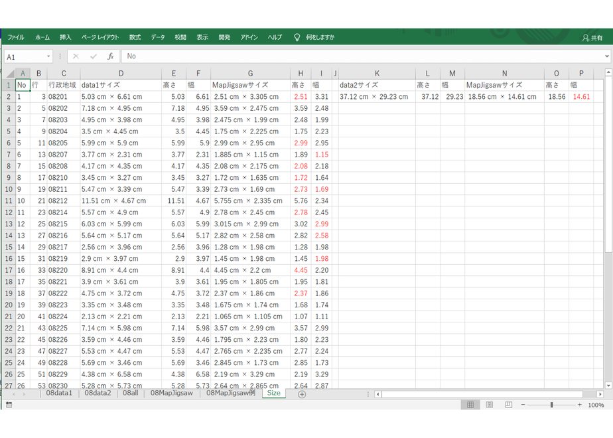Click the red value 14.61

pyautogui.click(x=581, y=97)
